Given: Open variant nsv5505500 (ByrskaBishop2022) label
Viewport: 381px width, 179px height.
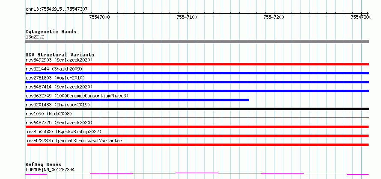Looking at the screenshot, I should 64,132.
